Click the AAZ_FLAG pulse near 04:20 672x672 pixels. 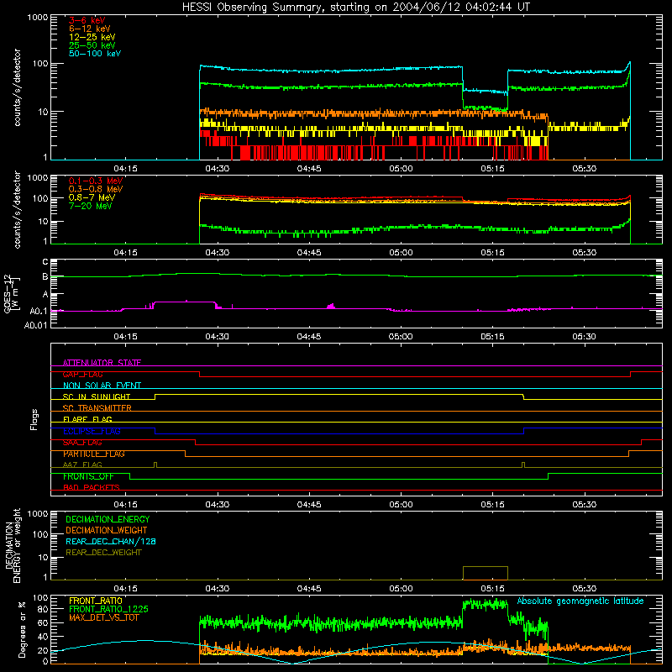[x=155, y=465]
